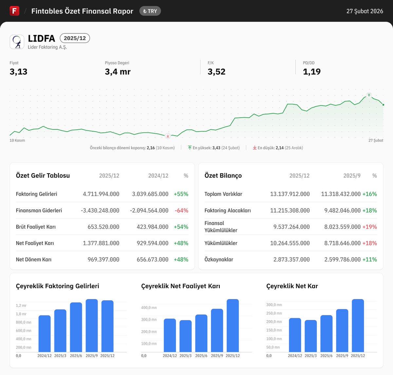Viewport: 393px width, 375px height.
Task: Click the 2025/3 bar in Net Faaliyet Karı chart
Action: click(186, 336)
